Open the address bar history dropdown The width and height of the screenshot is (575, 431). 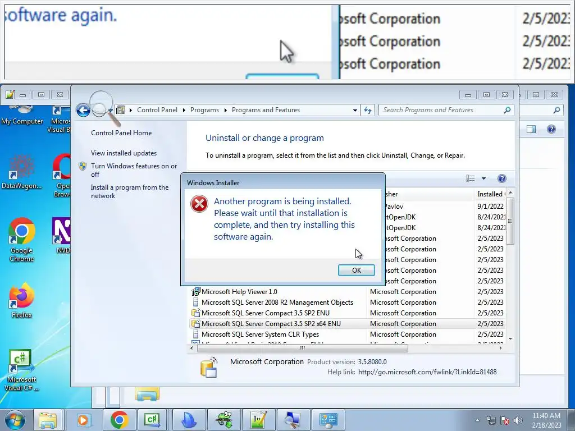[x=355, y=110]
